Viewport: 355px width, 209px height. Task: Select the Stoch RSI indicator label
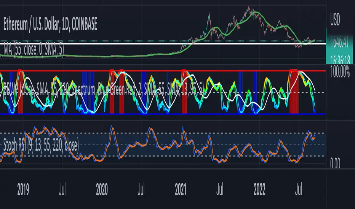click(x=41, y=145)
